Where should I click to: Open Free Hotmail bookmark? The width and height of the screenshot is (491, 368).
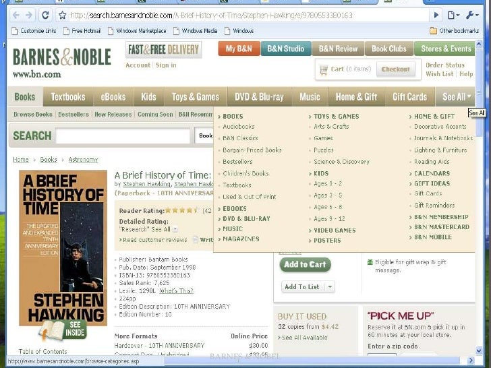click(x=82, y=31)
